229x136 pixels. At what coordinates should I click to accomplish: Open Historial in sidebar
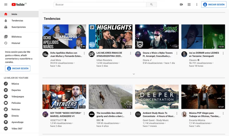[19, 43]
